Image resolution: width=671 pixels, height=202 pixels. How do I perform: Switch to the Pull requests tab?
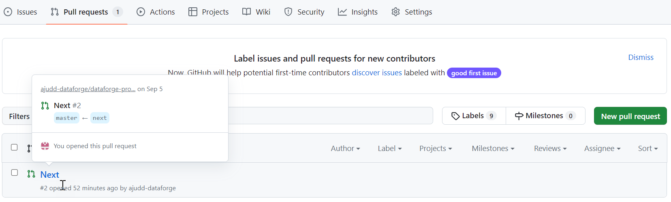coord(87,12)
